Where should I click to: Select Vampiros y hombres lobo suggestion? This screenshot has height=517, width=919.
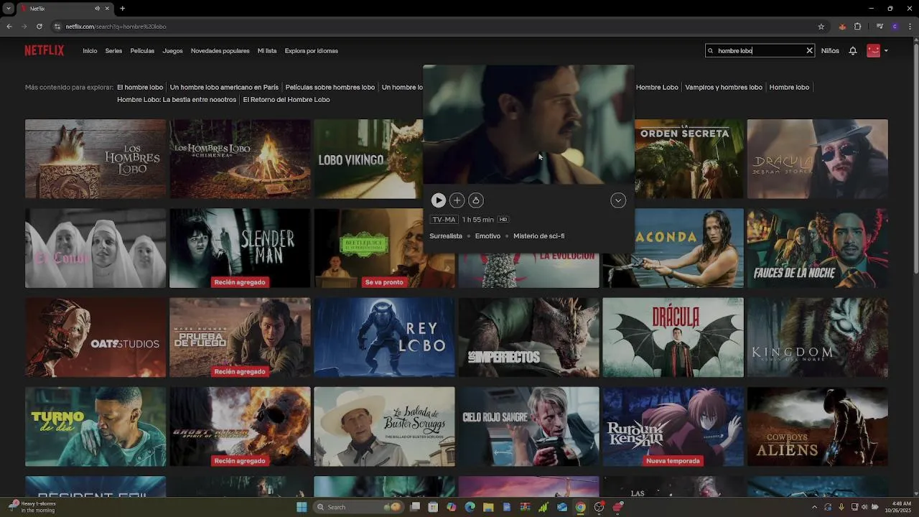(x=724, y=87)
